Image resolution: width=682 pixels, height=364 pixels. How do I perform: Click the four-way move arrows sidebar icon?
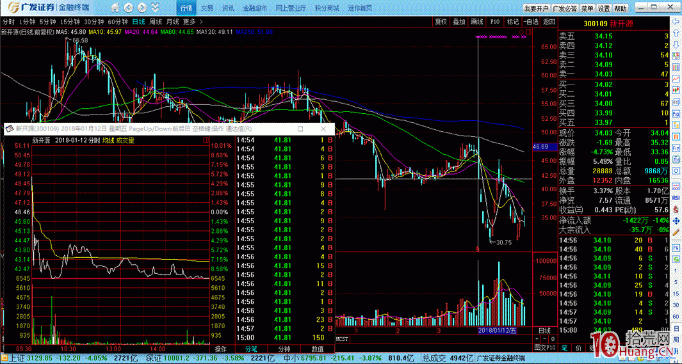676,221
